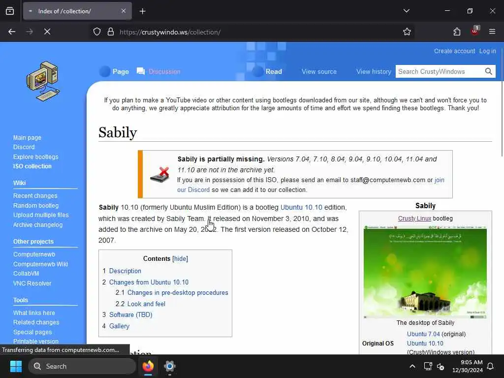Viewport: 504px width, 378px height.
Task: Open the extensions puzzle icon
Action: tap(457, 31)
